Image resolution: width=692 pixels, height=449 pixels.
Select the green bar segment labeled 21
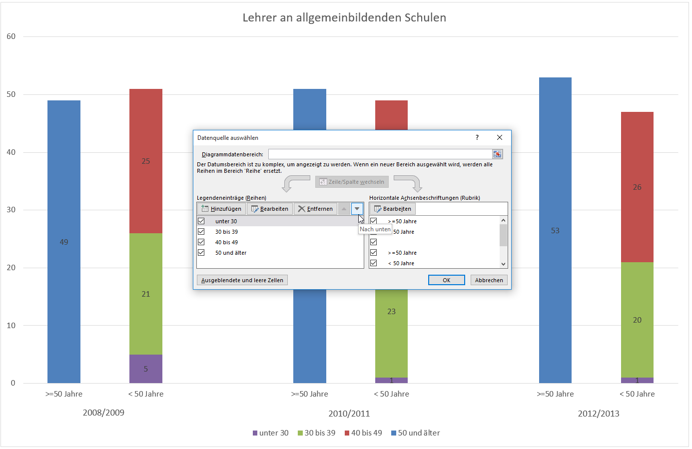coord(146,294)
